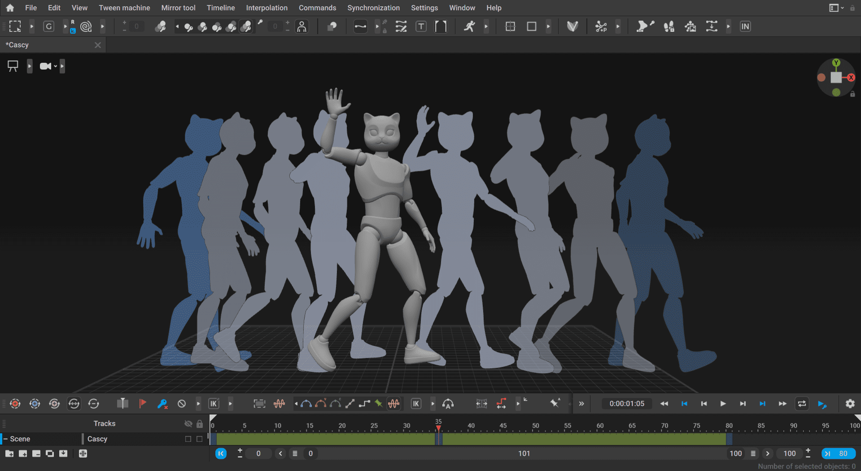This screenshot has height=471, width=861.
Task: Expand the camera dropdown in the viewport
Action: pos(55,66)
